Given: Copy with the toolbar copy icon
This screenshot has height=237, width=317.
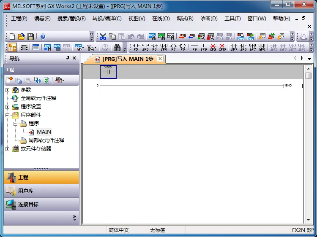Looking at the screenshot, I should tap(112, 37).
